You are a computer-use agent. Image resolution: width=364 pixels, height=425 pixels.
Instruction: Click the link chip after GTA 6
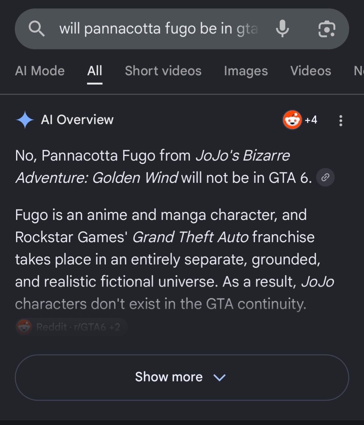click(325, 177)
